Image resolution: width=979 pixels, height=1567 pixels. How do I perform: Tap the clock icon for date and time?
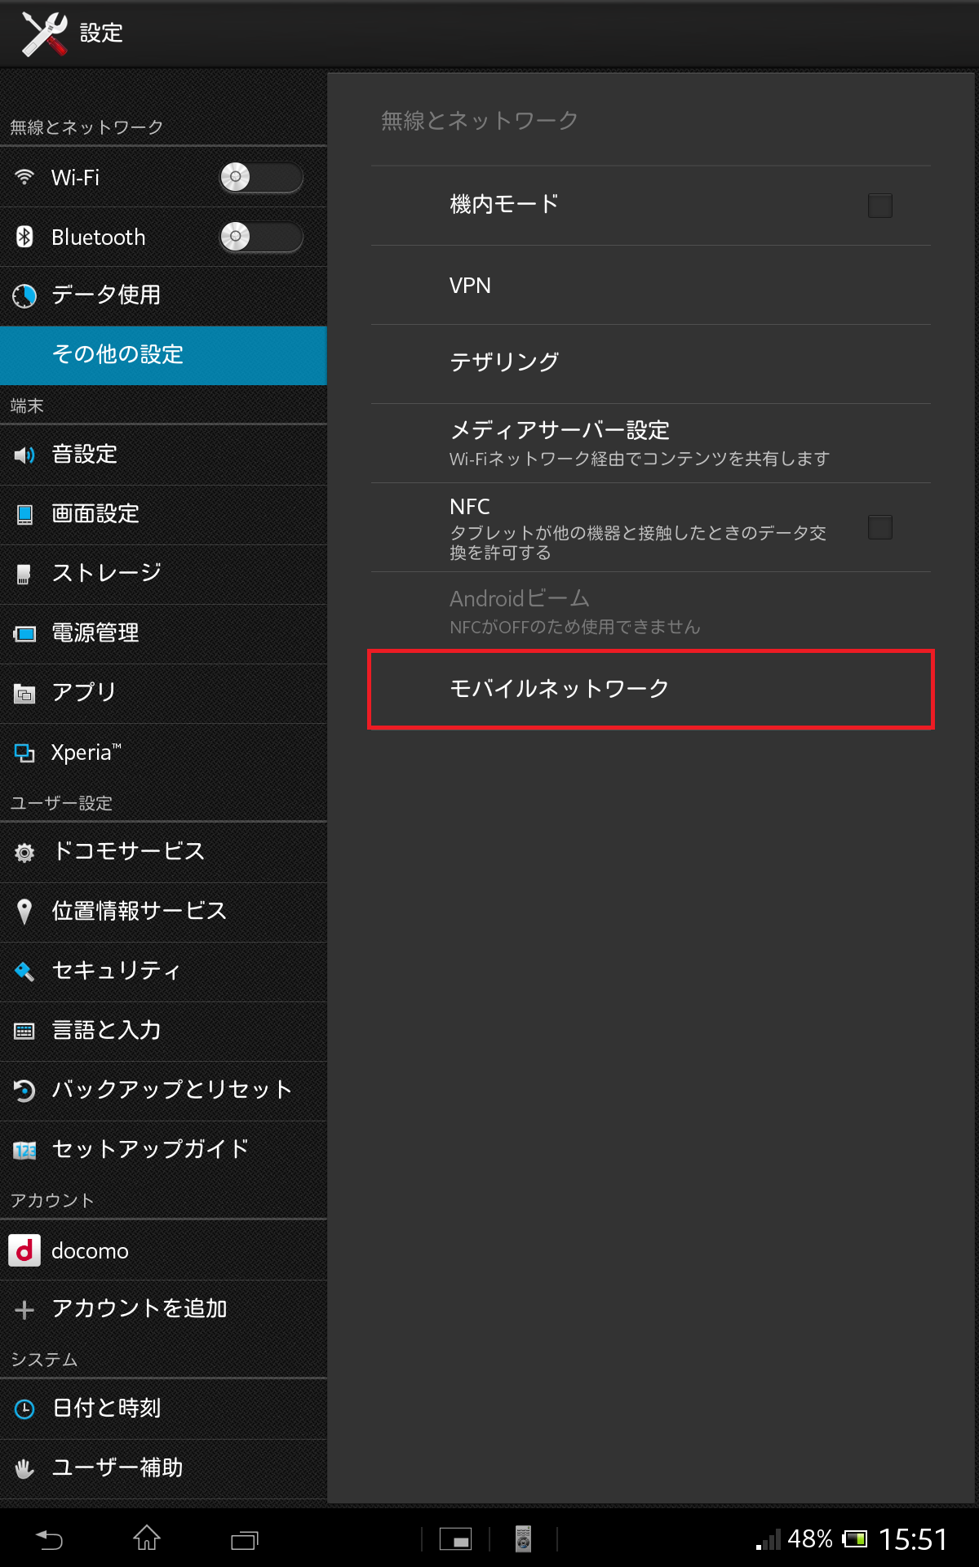pyautogui.click(x=24, y=1409)
